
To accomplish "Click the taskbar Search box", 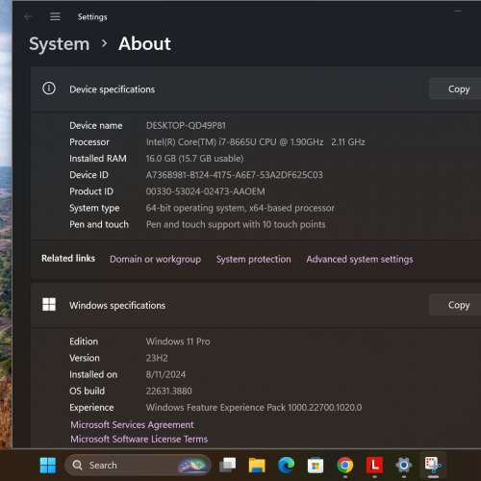I will point(138,465).
